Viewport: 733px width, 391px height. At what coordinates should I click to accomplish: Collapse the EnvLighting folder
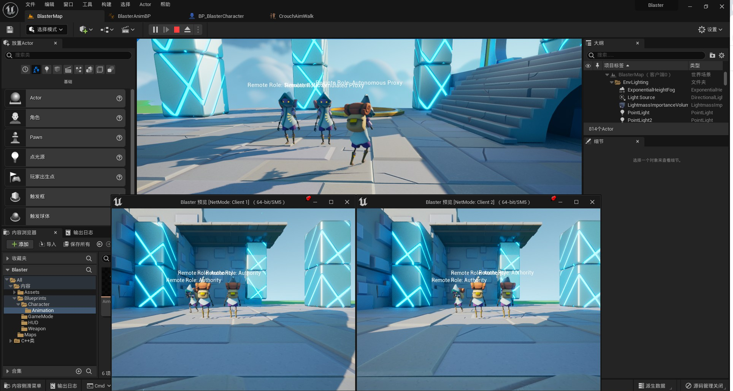(x=612, y=82)
